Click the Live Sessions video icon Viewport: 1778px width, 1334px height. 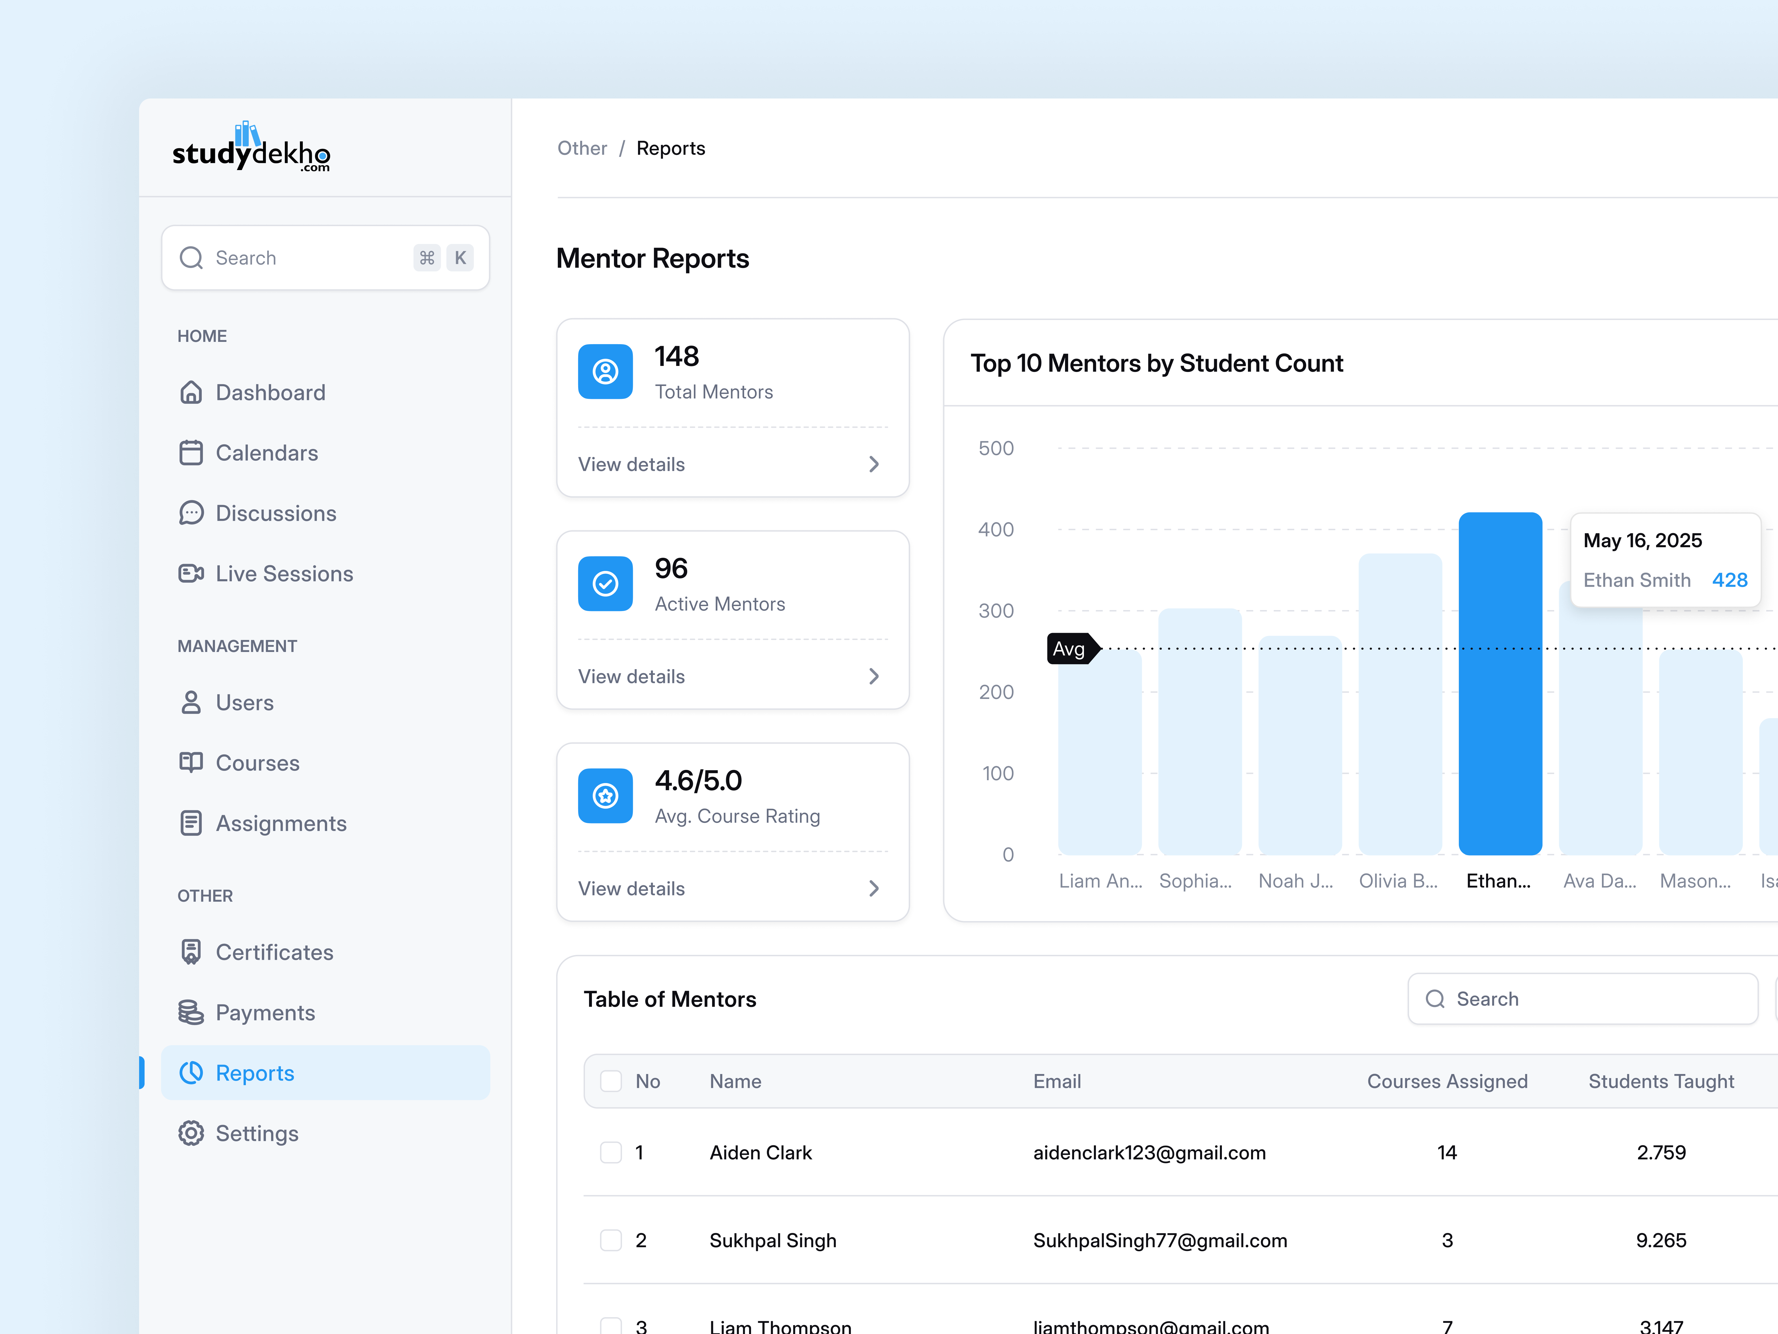coord(191,573)
